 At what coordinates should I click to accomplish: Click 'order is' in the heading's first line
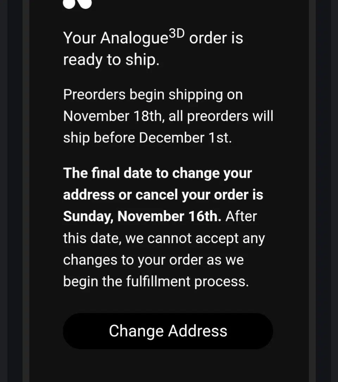pos(216,38)
